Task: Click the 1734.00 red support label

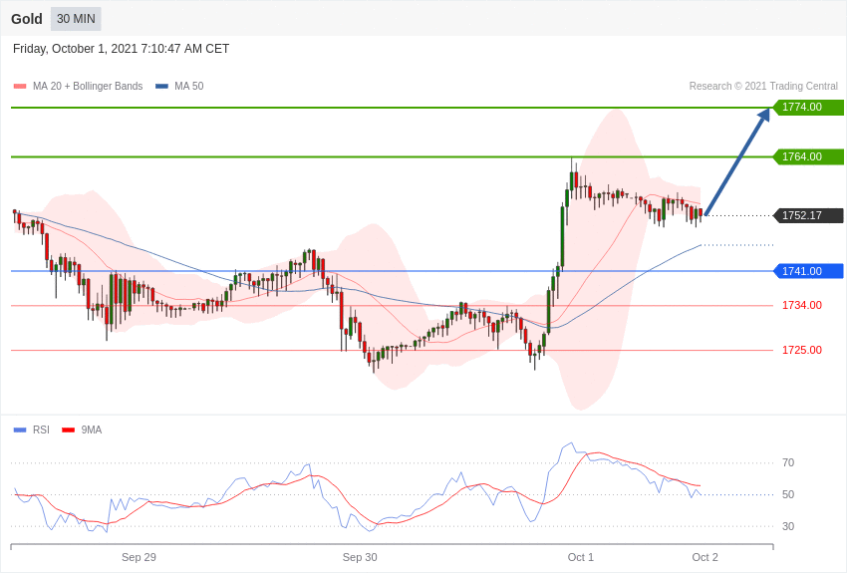Action: [x=802, y=305]
